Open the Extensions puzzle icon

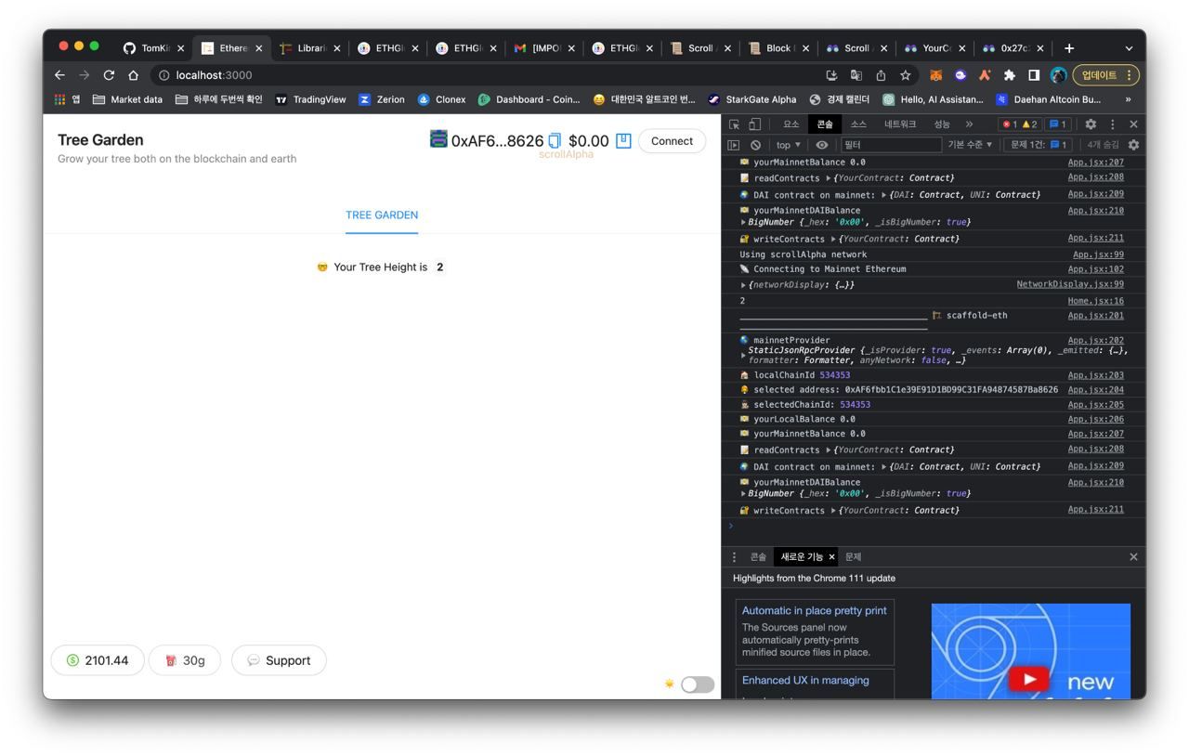pos(1009,75)
